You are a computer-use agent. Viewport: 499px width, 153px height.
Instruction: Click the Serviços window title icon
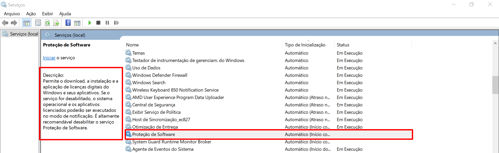pyautogui.click(x=4, y=4)
